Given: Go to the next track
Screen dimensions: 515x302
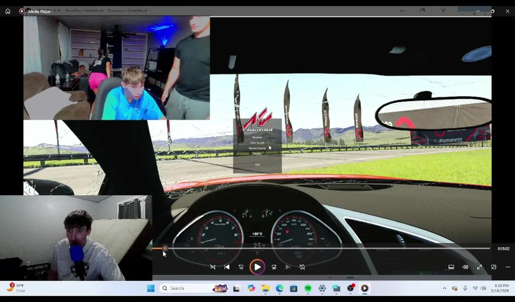Looking at the screenshot, I should pyautogui.click(x=288, y=267).
